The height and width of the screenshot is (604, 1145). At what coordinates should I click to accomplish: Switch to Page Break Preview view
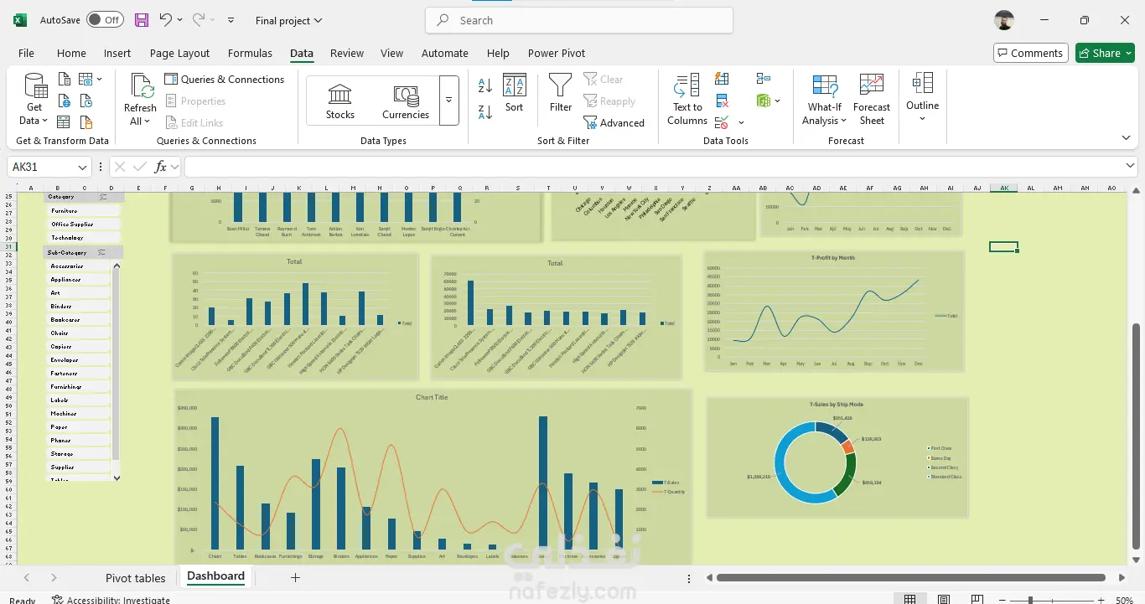(977, 600)
